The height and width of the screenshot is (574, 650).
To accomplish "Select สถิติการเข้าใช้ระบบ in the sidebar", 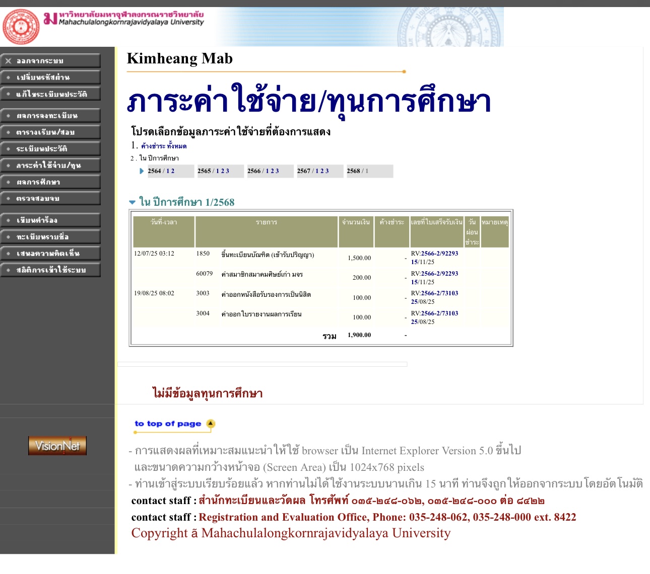I will pos(50,270).
